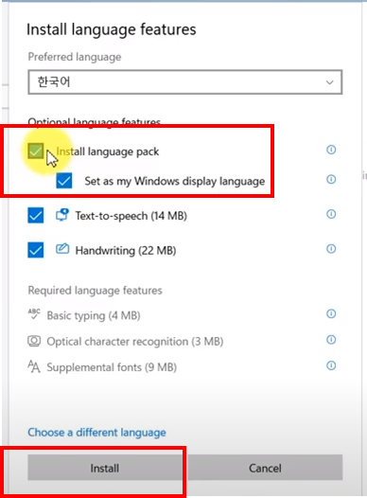The image size is (367, 498).
Task: Click the Cancel button
Action: click(265, 468)
